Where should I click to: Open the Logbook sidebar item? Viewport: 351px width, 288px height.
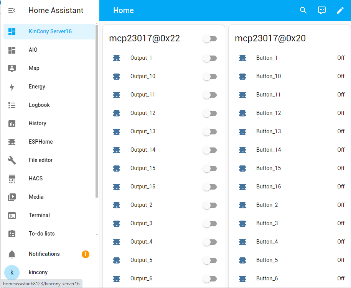tap(39, 105)
